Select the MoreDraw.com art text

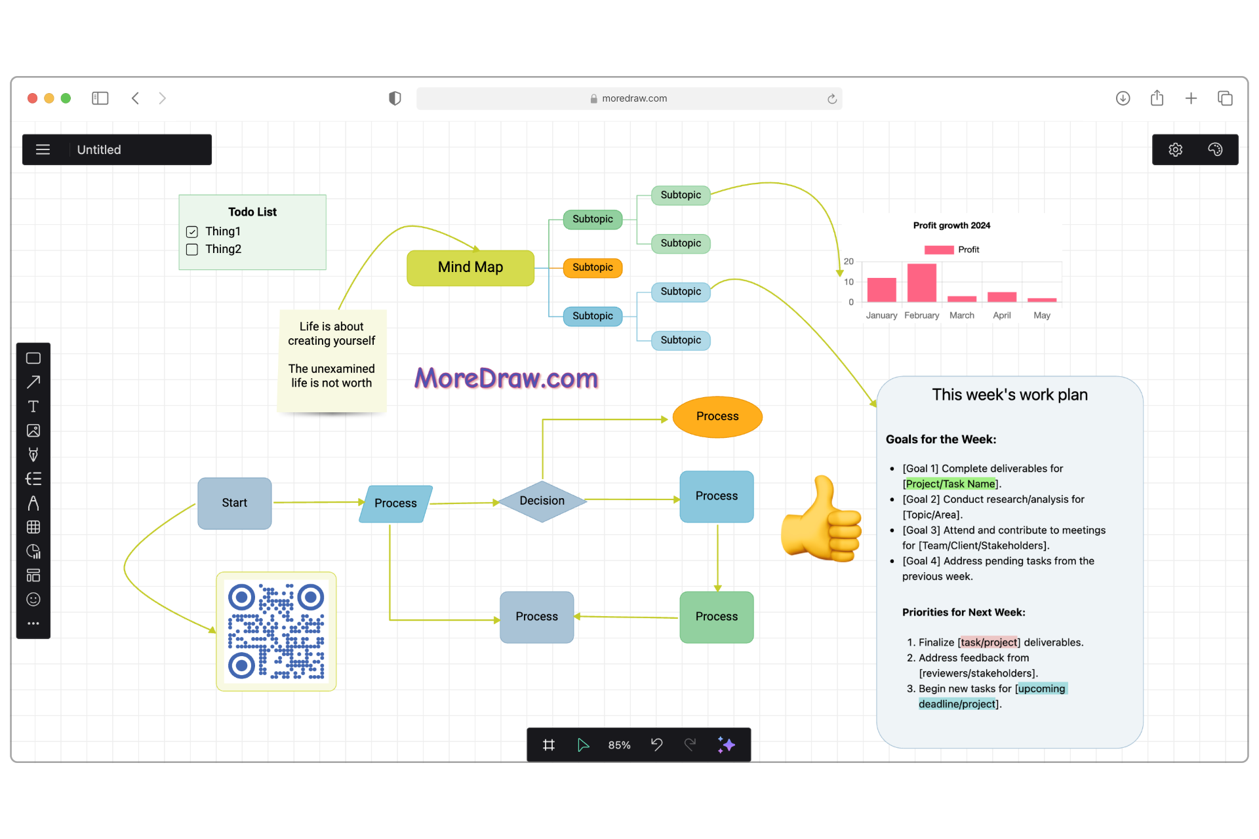[x=506, y=378]
